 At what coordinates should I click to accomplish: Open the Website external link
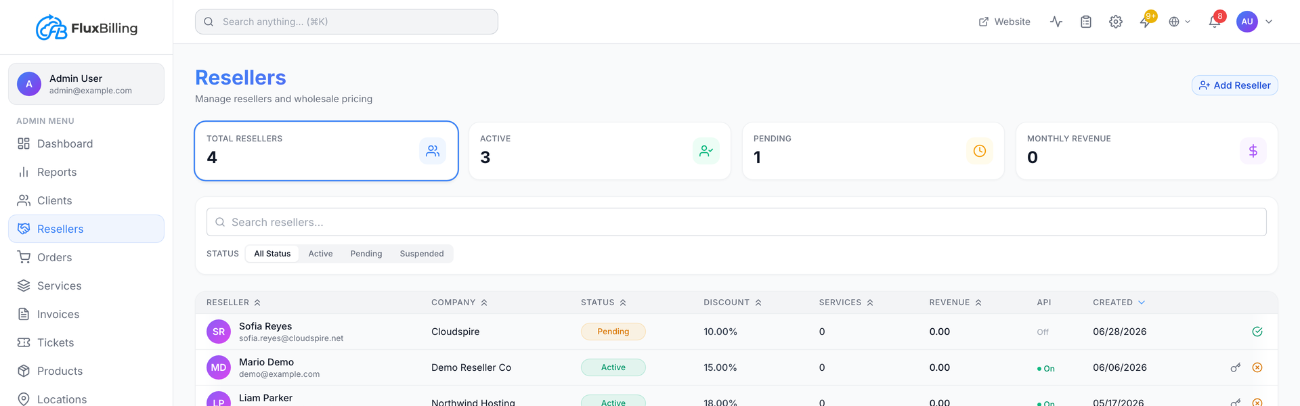[1005, 22]
